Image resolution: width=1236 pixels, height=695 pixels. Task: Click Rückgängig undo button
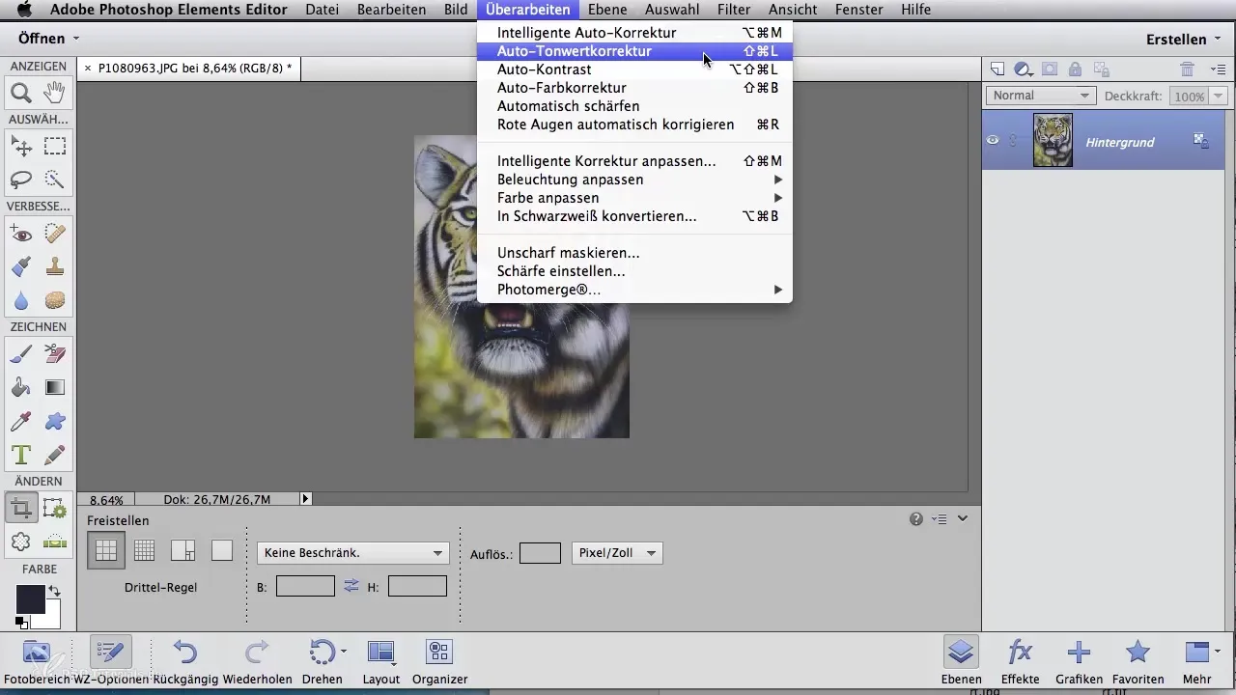[186, 660]
